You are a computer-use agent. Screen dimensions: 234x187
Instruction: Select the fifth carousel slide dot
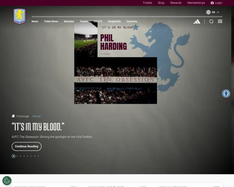coord(28,156)
